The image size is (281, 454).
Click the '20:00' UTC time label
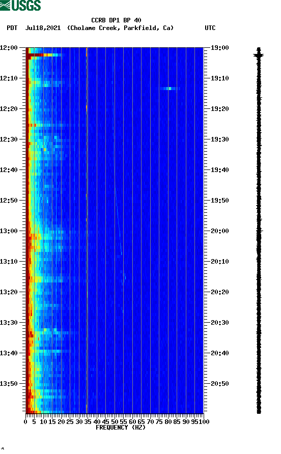(x=219, y=231)
